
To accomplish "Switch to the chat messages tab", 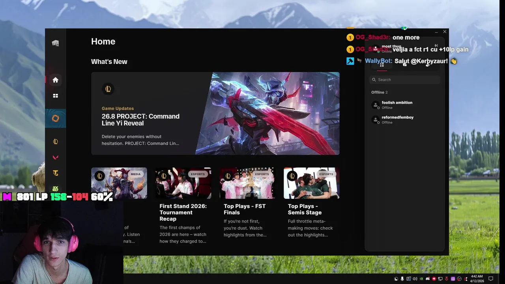I will click(405, 65).
